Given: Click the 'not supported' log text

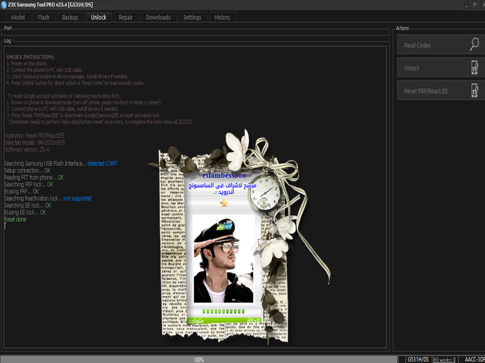Looking at the screenshot, I should tap(77, 199).
